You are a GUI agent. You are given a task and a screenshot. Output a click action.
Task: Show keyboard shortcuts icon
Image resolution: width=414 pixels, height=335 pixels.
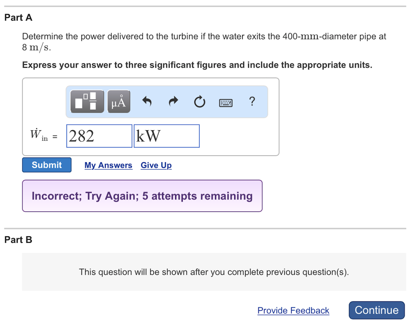pyautogui.click(x=226, y=102)
